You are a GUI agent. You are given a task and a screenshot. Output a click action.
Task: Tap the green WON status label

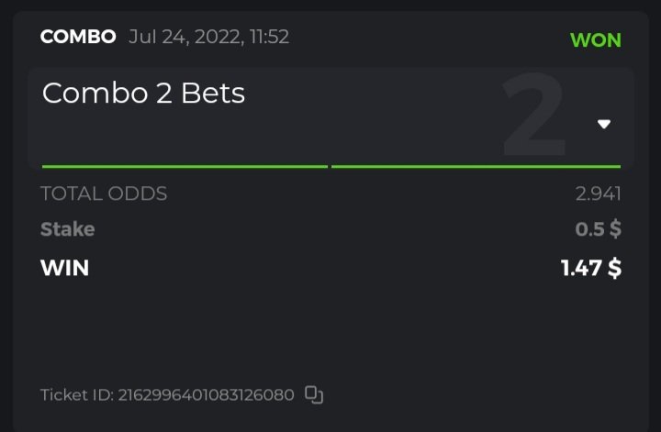[x=595, y=40]
